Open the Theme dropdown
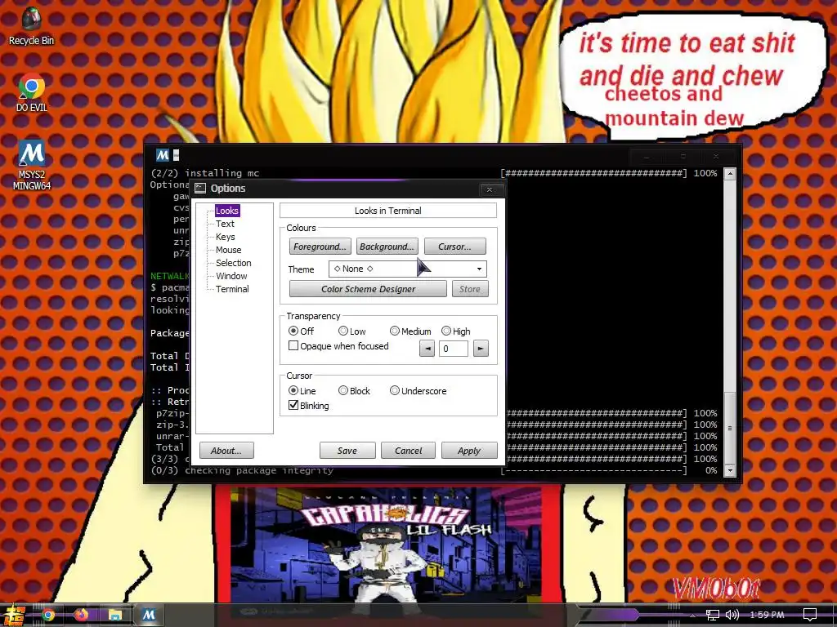 [408, 269]
